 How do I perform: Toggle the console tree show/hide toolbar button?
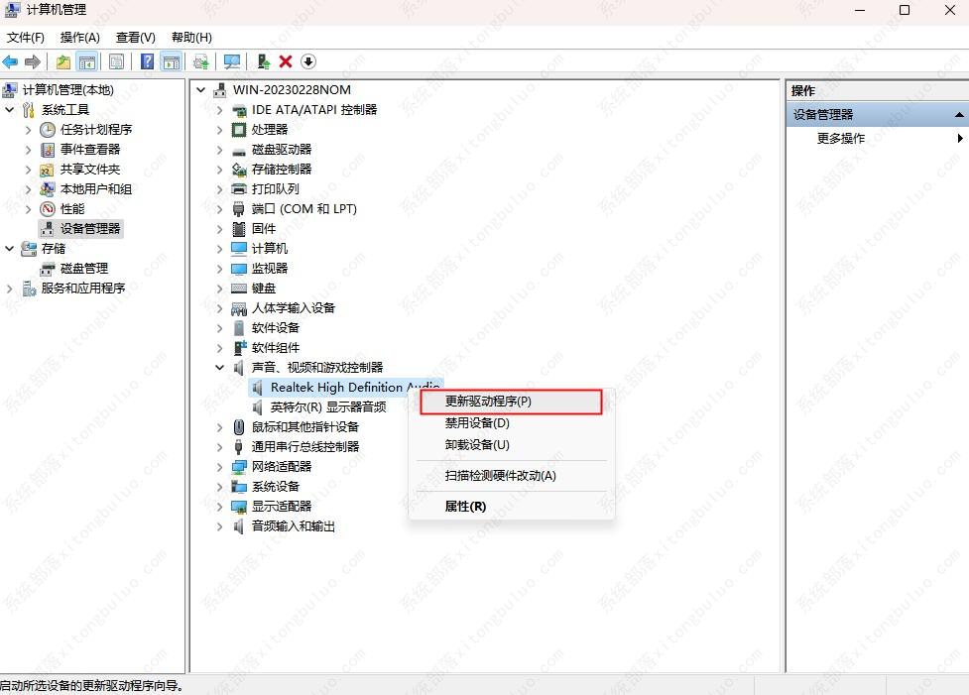click(x=87, y=61)
